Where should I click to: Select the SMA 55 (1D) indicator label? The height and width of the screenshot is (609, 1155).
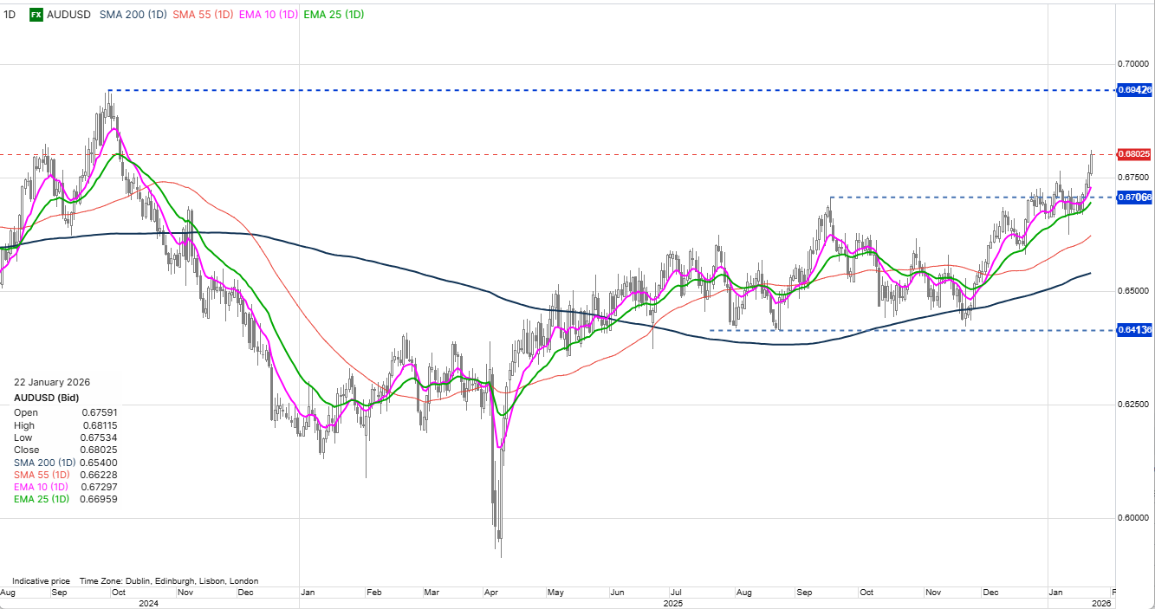coord(201,15)
